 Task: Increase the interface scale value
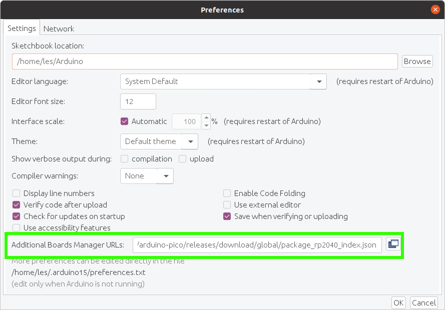click(x=205, y=117)
